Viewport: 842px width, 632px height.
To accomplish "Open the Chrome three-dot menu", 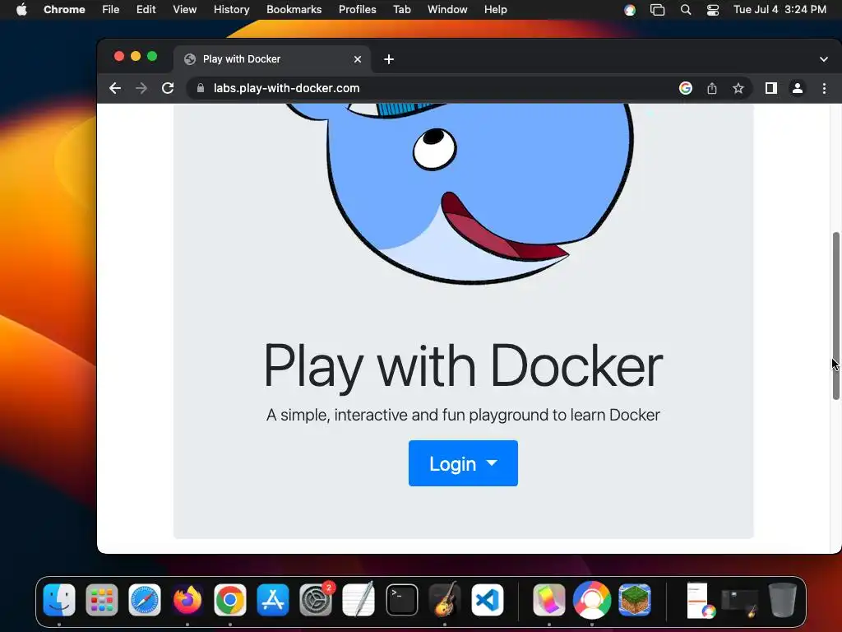I will 824,88.
